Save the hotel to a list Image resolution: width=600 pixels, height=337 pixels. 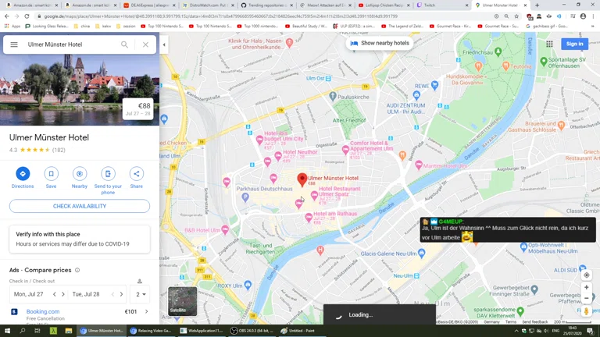[51, 174]
